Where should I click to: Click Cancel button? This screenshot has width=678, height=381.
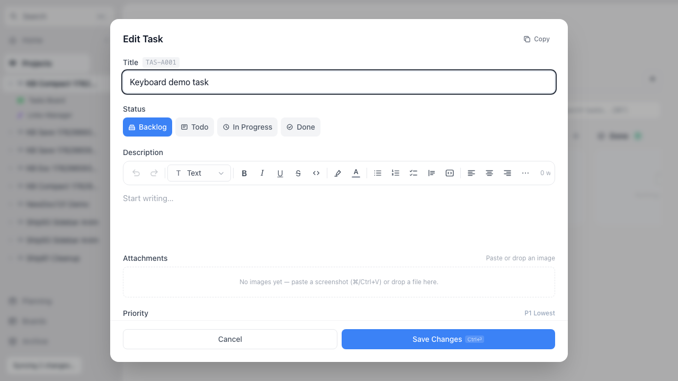click(230, 339)
